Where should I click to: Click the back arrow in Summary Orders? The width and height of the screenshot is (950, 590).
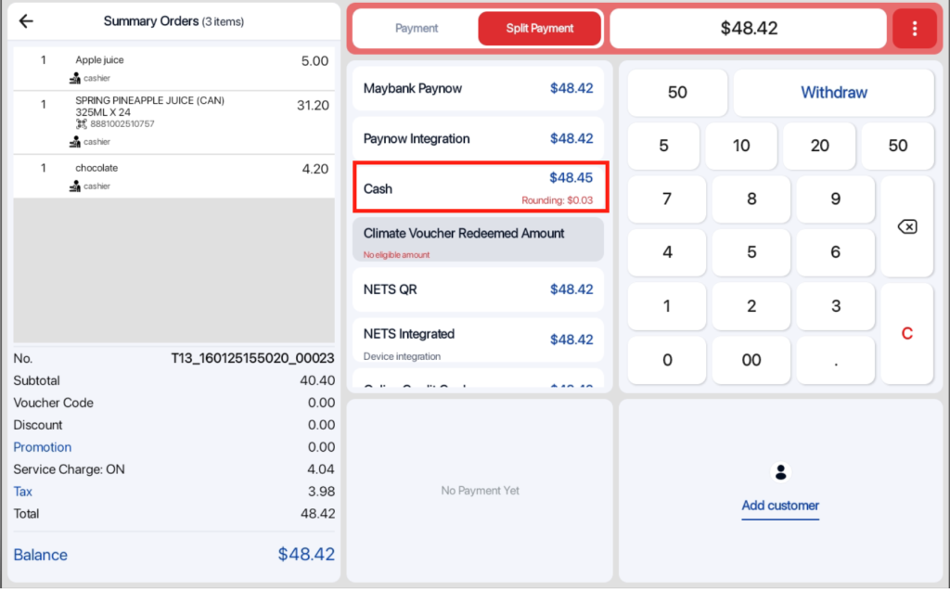pyautogui.click(x=26, y=21)
